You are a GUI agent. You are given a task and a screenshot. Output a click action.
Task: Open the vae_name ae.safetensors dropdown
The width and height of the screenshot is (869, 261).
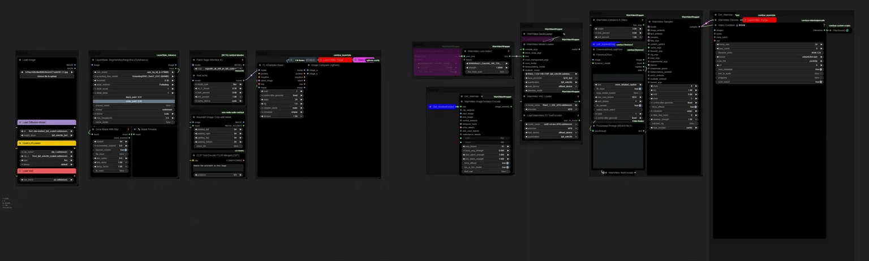46,180
